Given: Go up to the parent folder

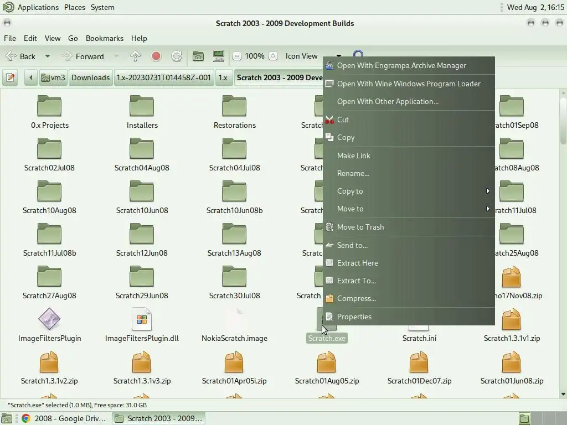Looking at the screenshot, I should (x=135, y=56).
